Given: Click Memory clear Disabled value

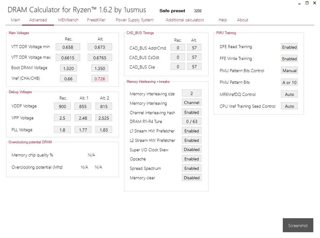Looking at the screenshot, I should 192,178.
